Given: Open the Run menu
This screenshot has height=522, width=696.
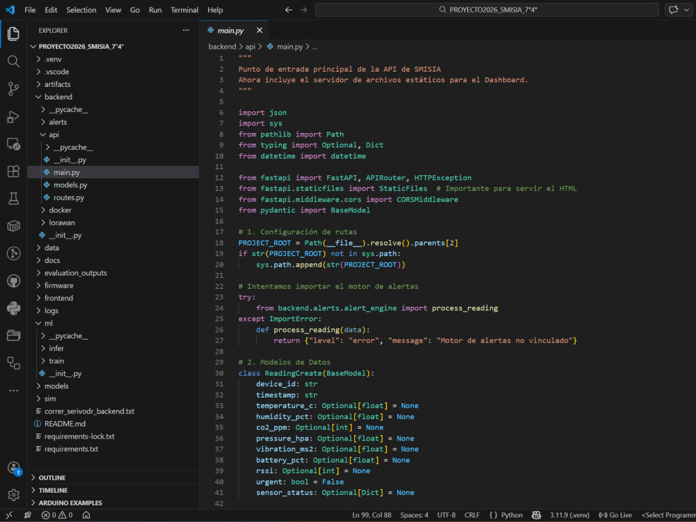Looking at the screenshot, I should click(x=155, y=10).
